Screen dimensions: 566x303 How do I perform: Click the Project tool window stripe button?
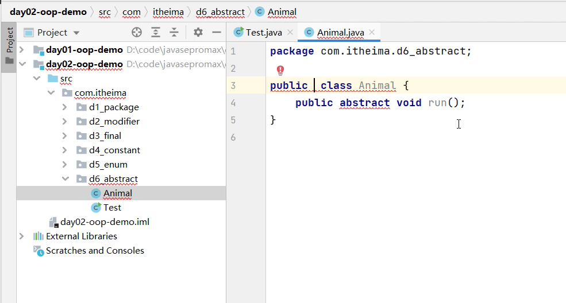(9, 47)
